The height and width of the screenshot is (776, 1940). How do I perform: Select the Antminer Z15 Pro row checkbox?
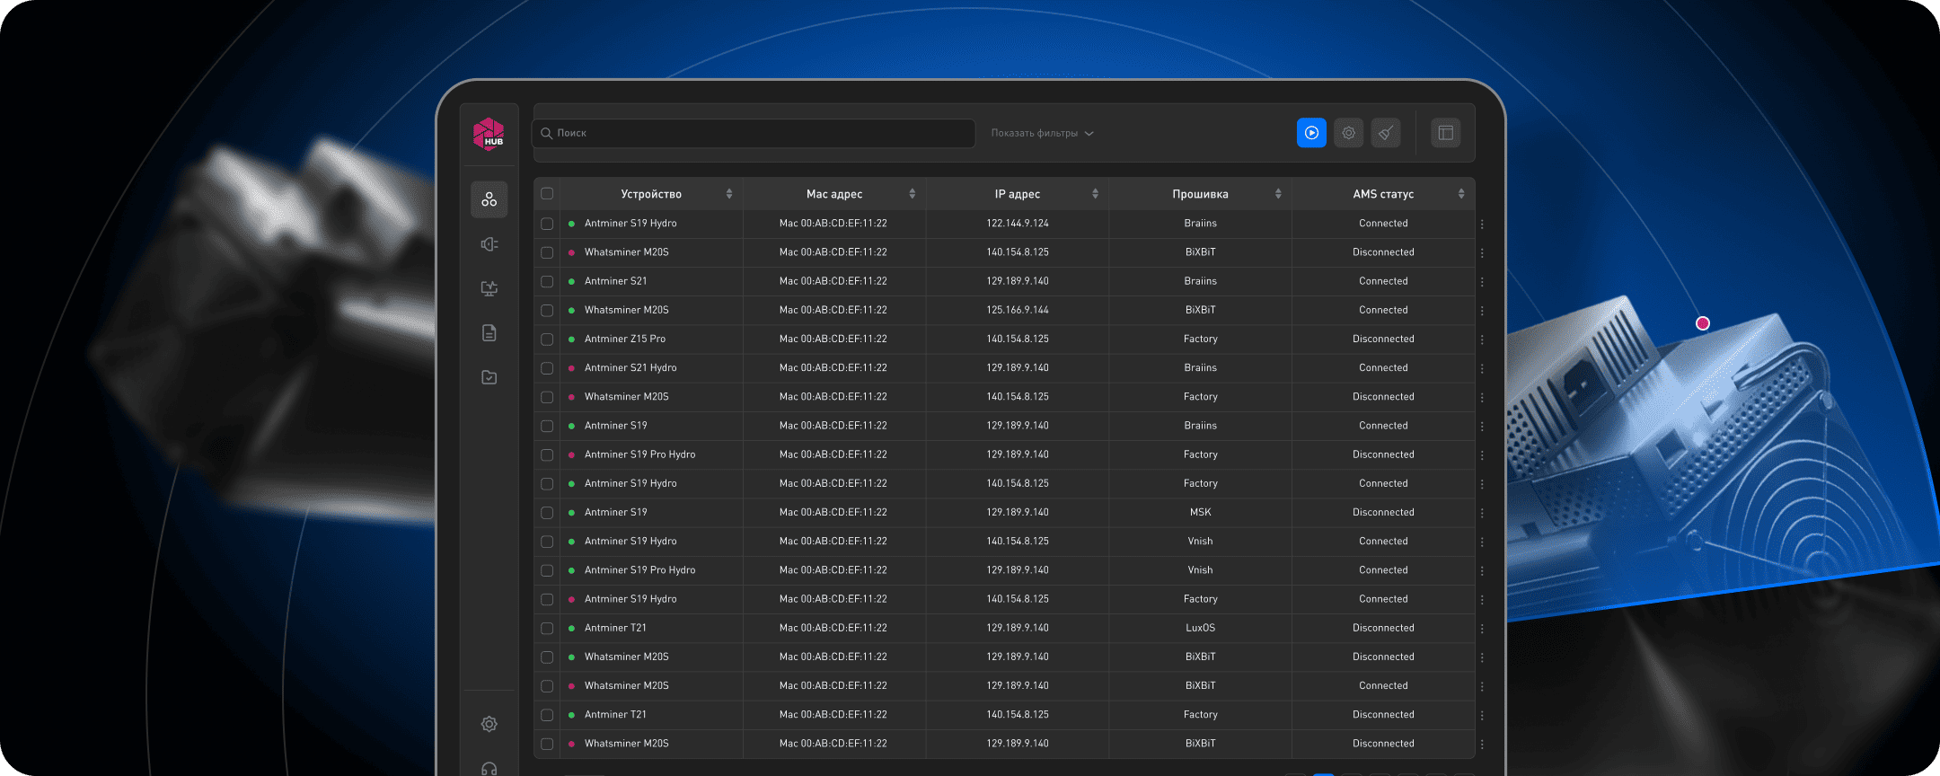(x=547, y=339)
